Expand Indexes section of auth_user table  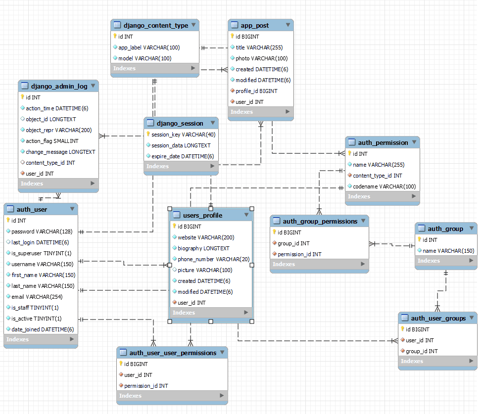72,339
